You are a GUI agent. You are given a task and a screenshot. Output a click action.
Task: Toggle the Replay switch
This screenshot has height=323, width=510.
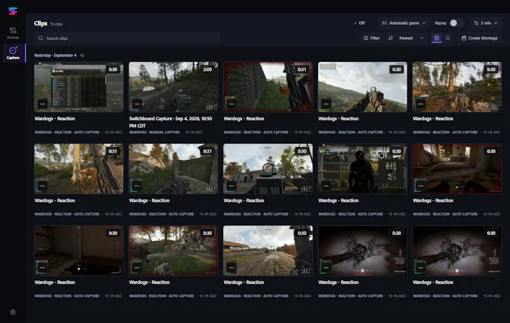[456, 23]
